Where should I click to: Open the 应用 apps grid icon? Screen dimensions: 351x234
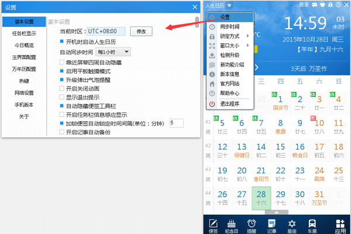[x=339, y=223]
